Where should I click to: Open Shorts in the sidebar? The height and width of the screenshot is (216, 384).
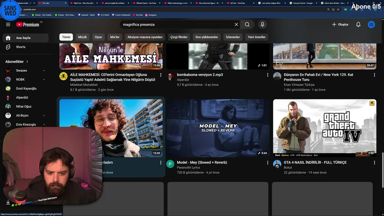pos(25,47)
